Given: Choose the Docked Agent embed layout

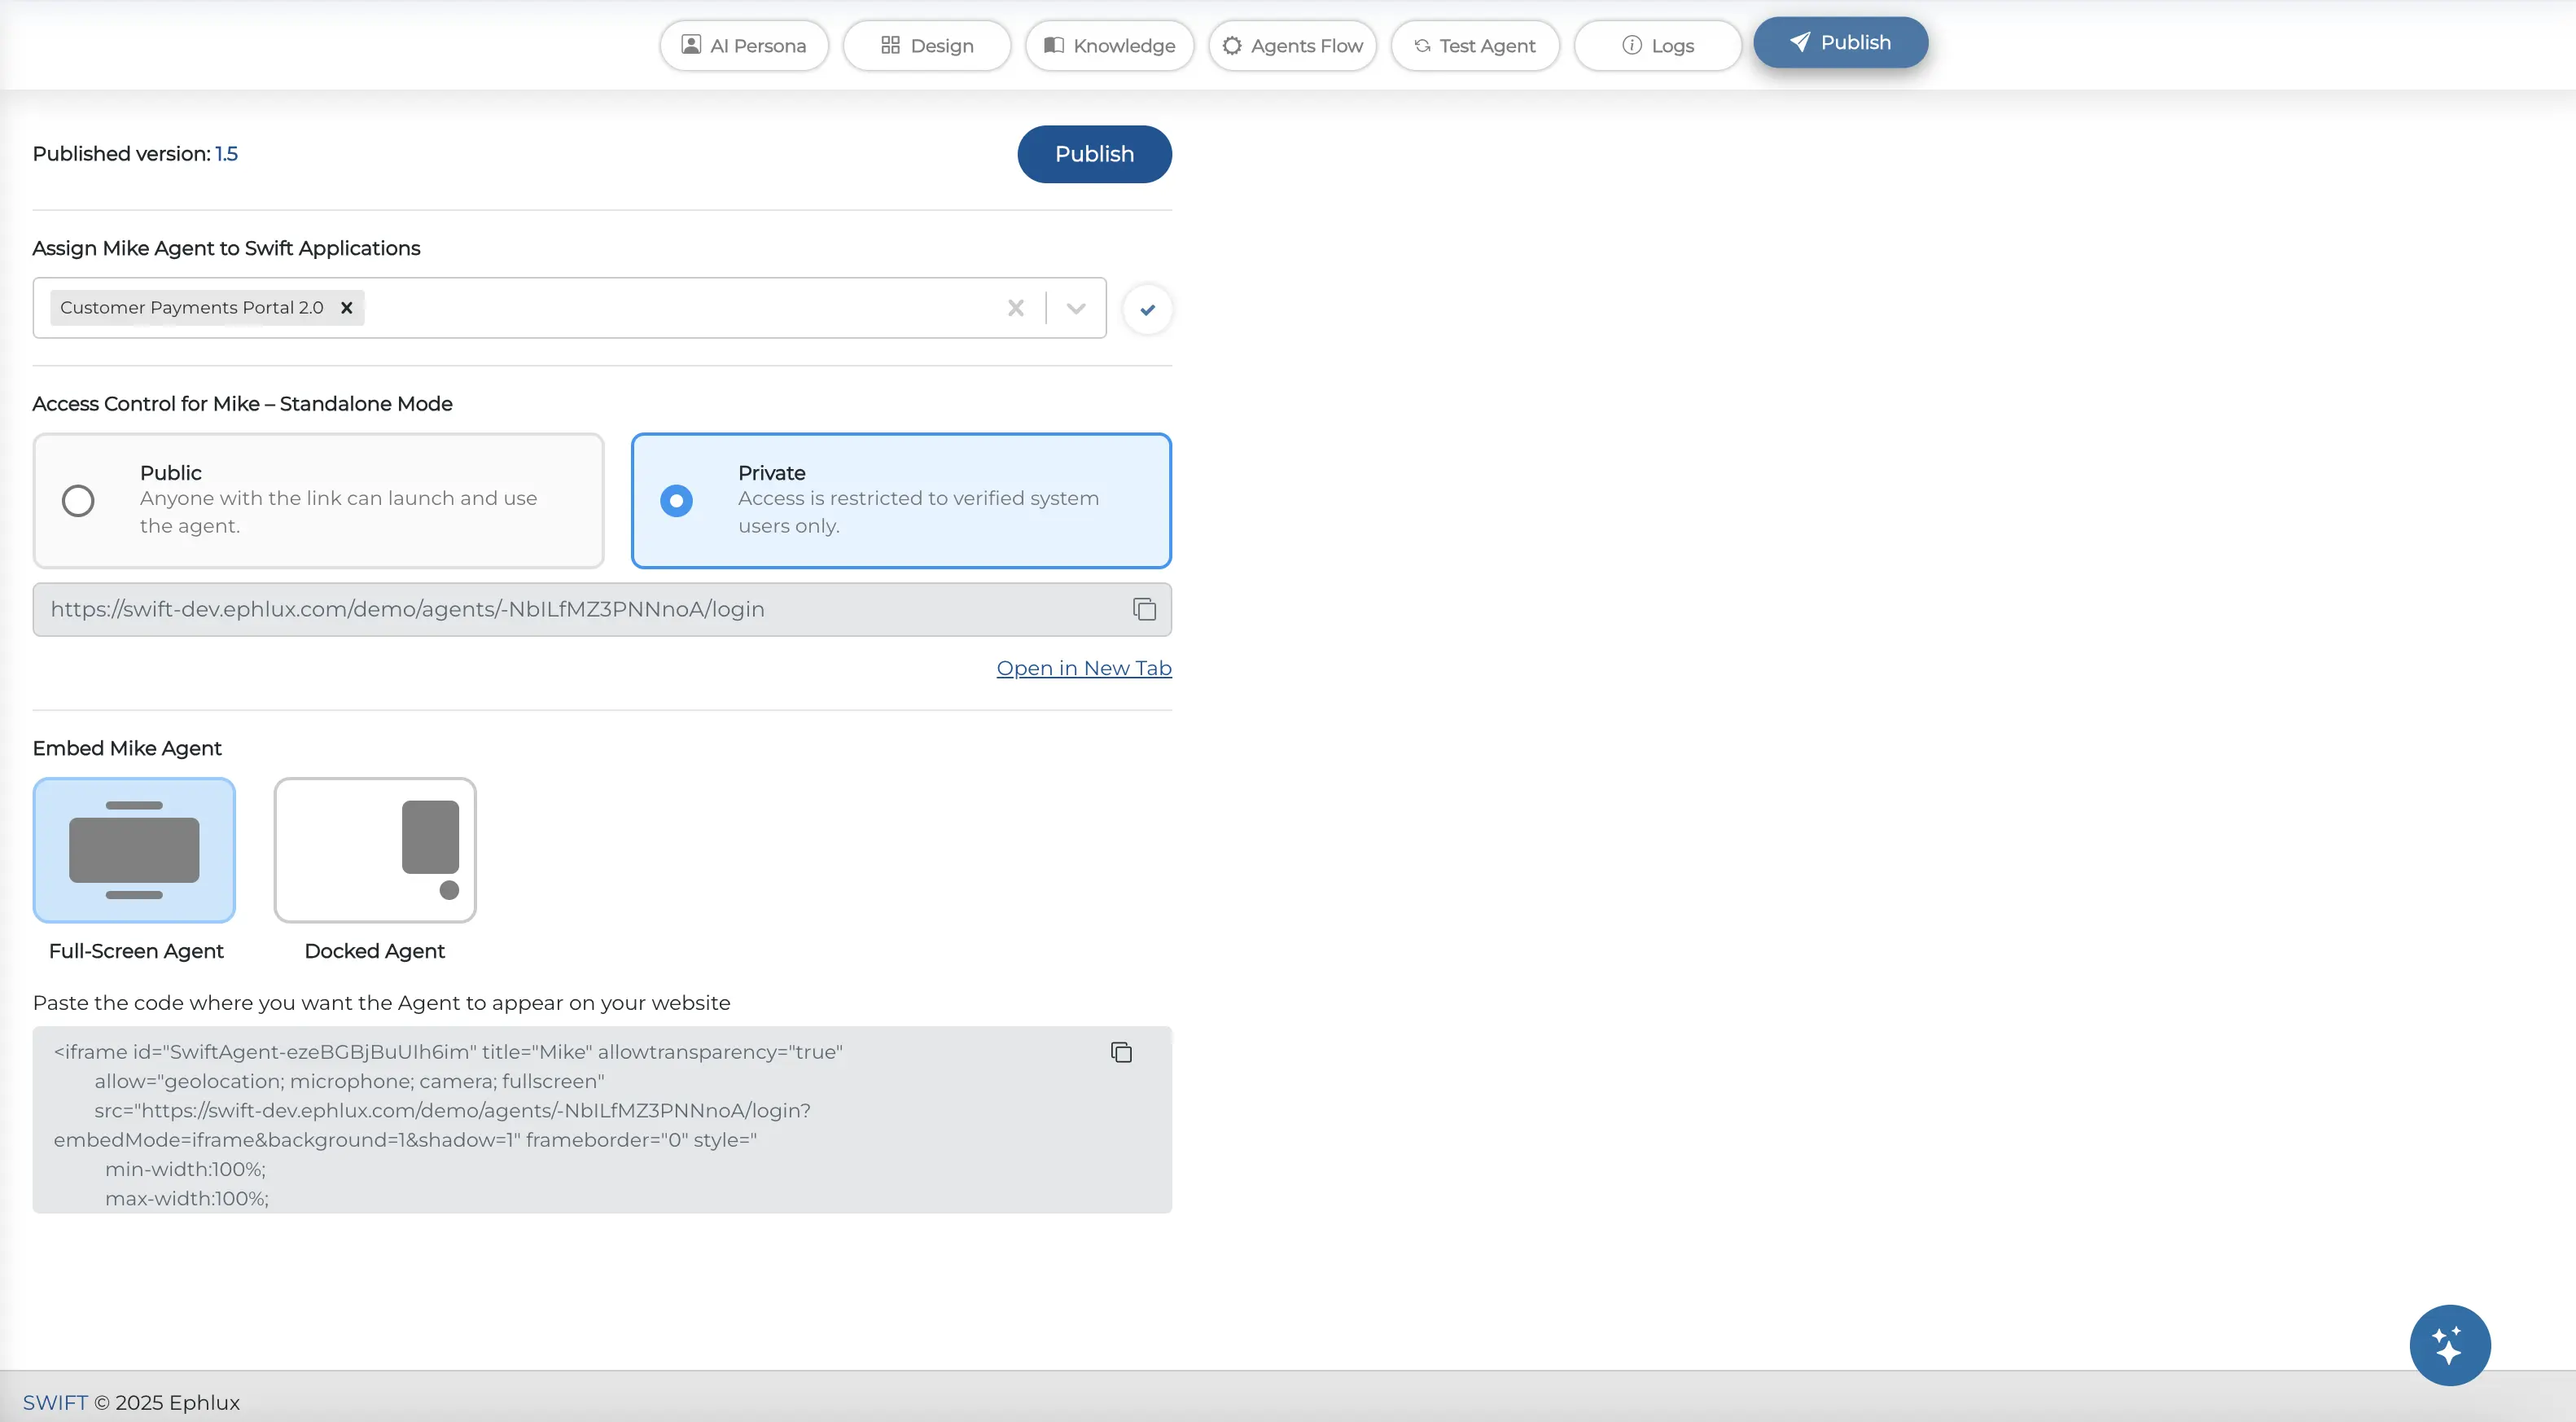Looking at the screenshot, I should (375, 850).
